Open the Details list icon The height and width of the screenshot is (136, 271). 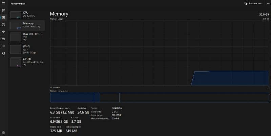pos(3,46)
